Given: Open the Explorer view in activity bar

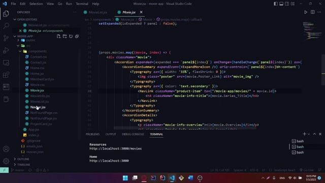Looking at the screenshot, I should [6, 14].
